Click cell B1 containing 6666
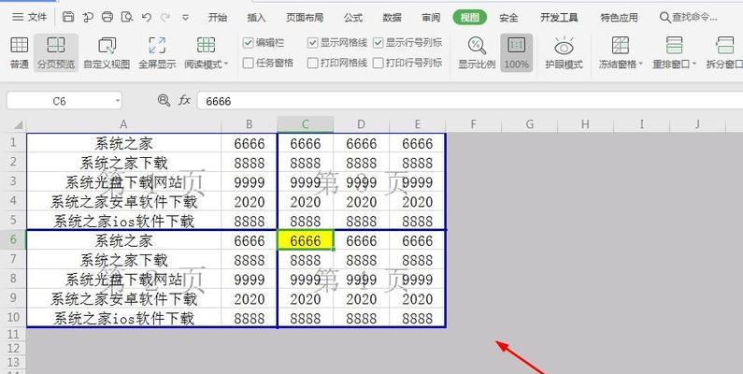The width and height of the screenshot is (743, 374). pos(250,144)
